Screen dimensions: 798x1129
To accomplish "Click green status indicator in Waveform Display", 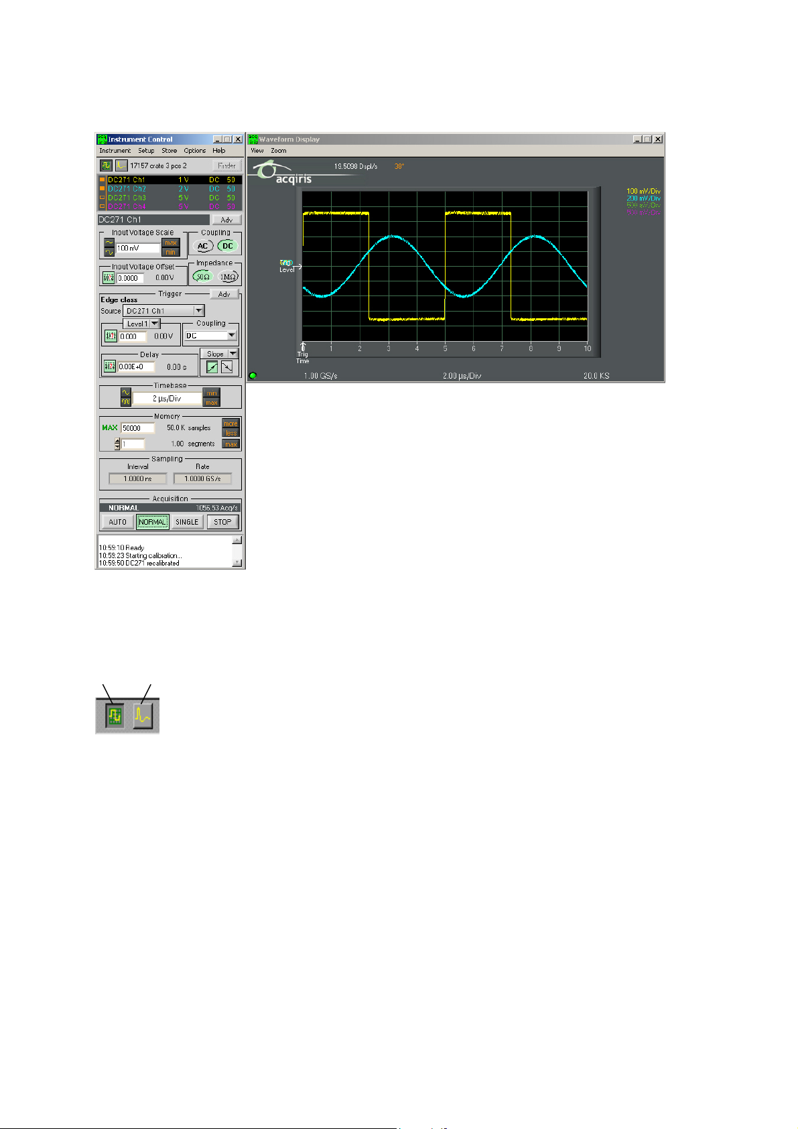I will pyautogui.click(x=253, y=375).
